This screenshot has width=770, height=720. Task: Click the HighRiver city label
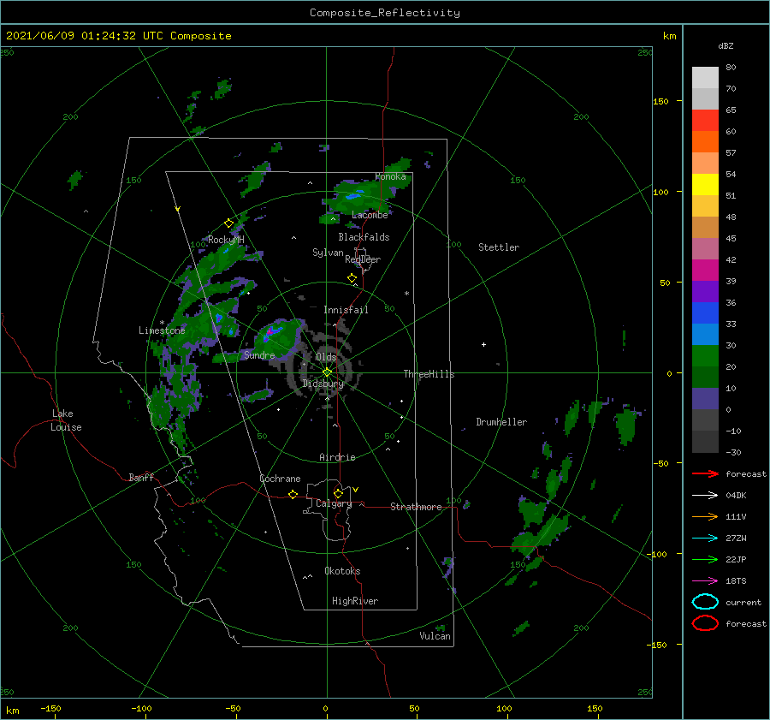pos(355,601)
